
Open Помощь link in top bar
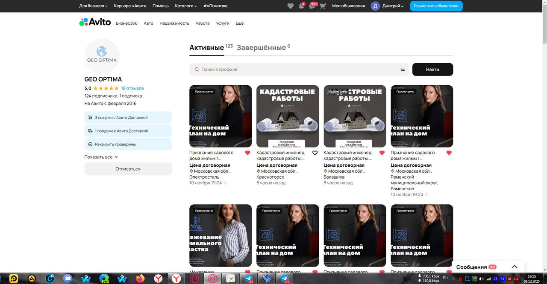pos(161,6)
